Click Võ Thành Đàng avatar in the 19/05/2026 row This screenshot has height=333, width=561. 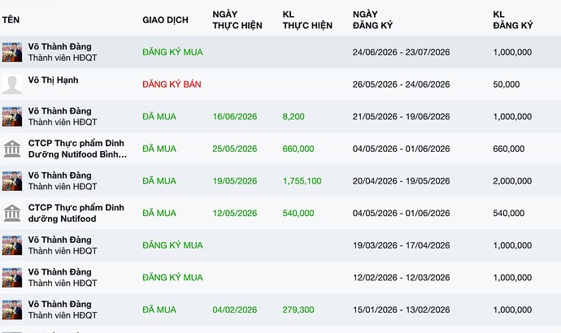coord(12,181)
